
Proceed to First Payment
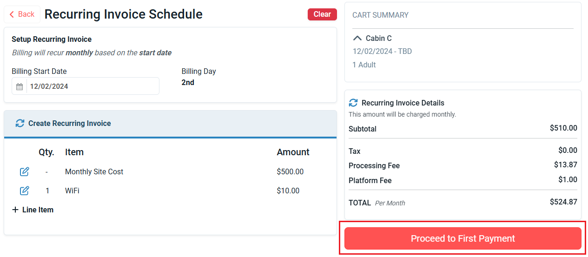click(x=463, y=238)
